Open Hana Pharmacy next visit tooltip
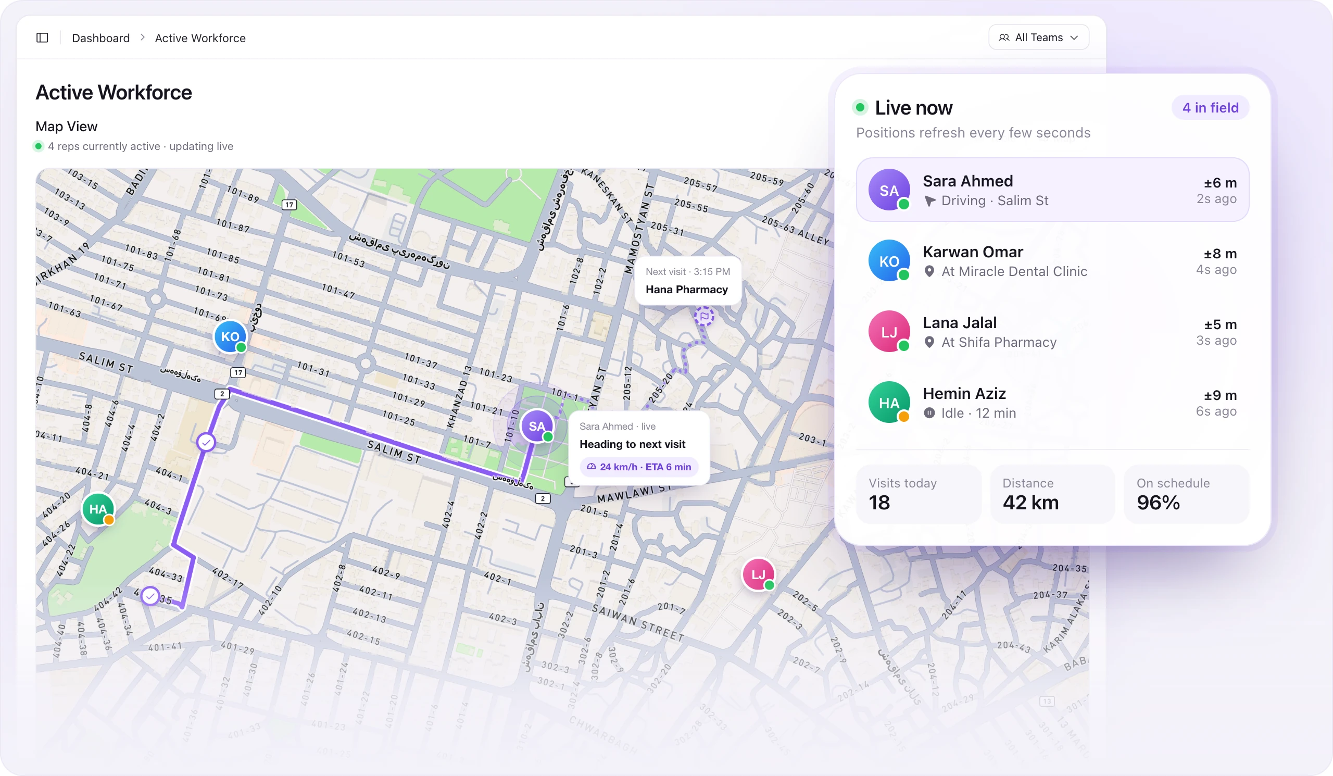Viewport: 1333px width, 776px height. [687, 281]
